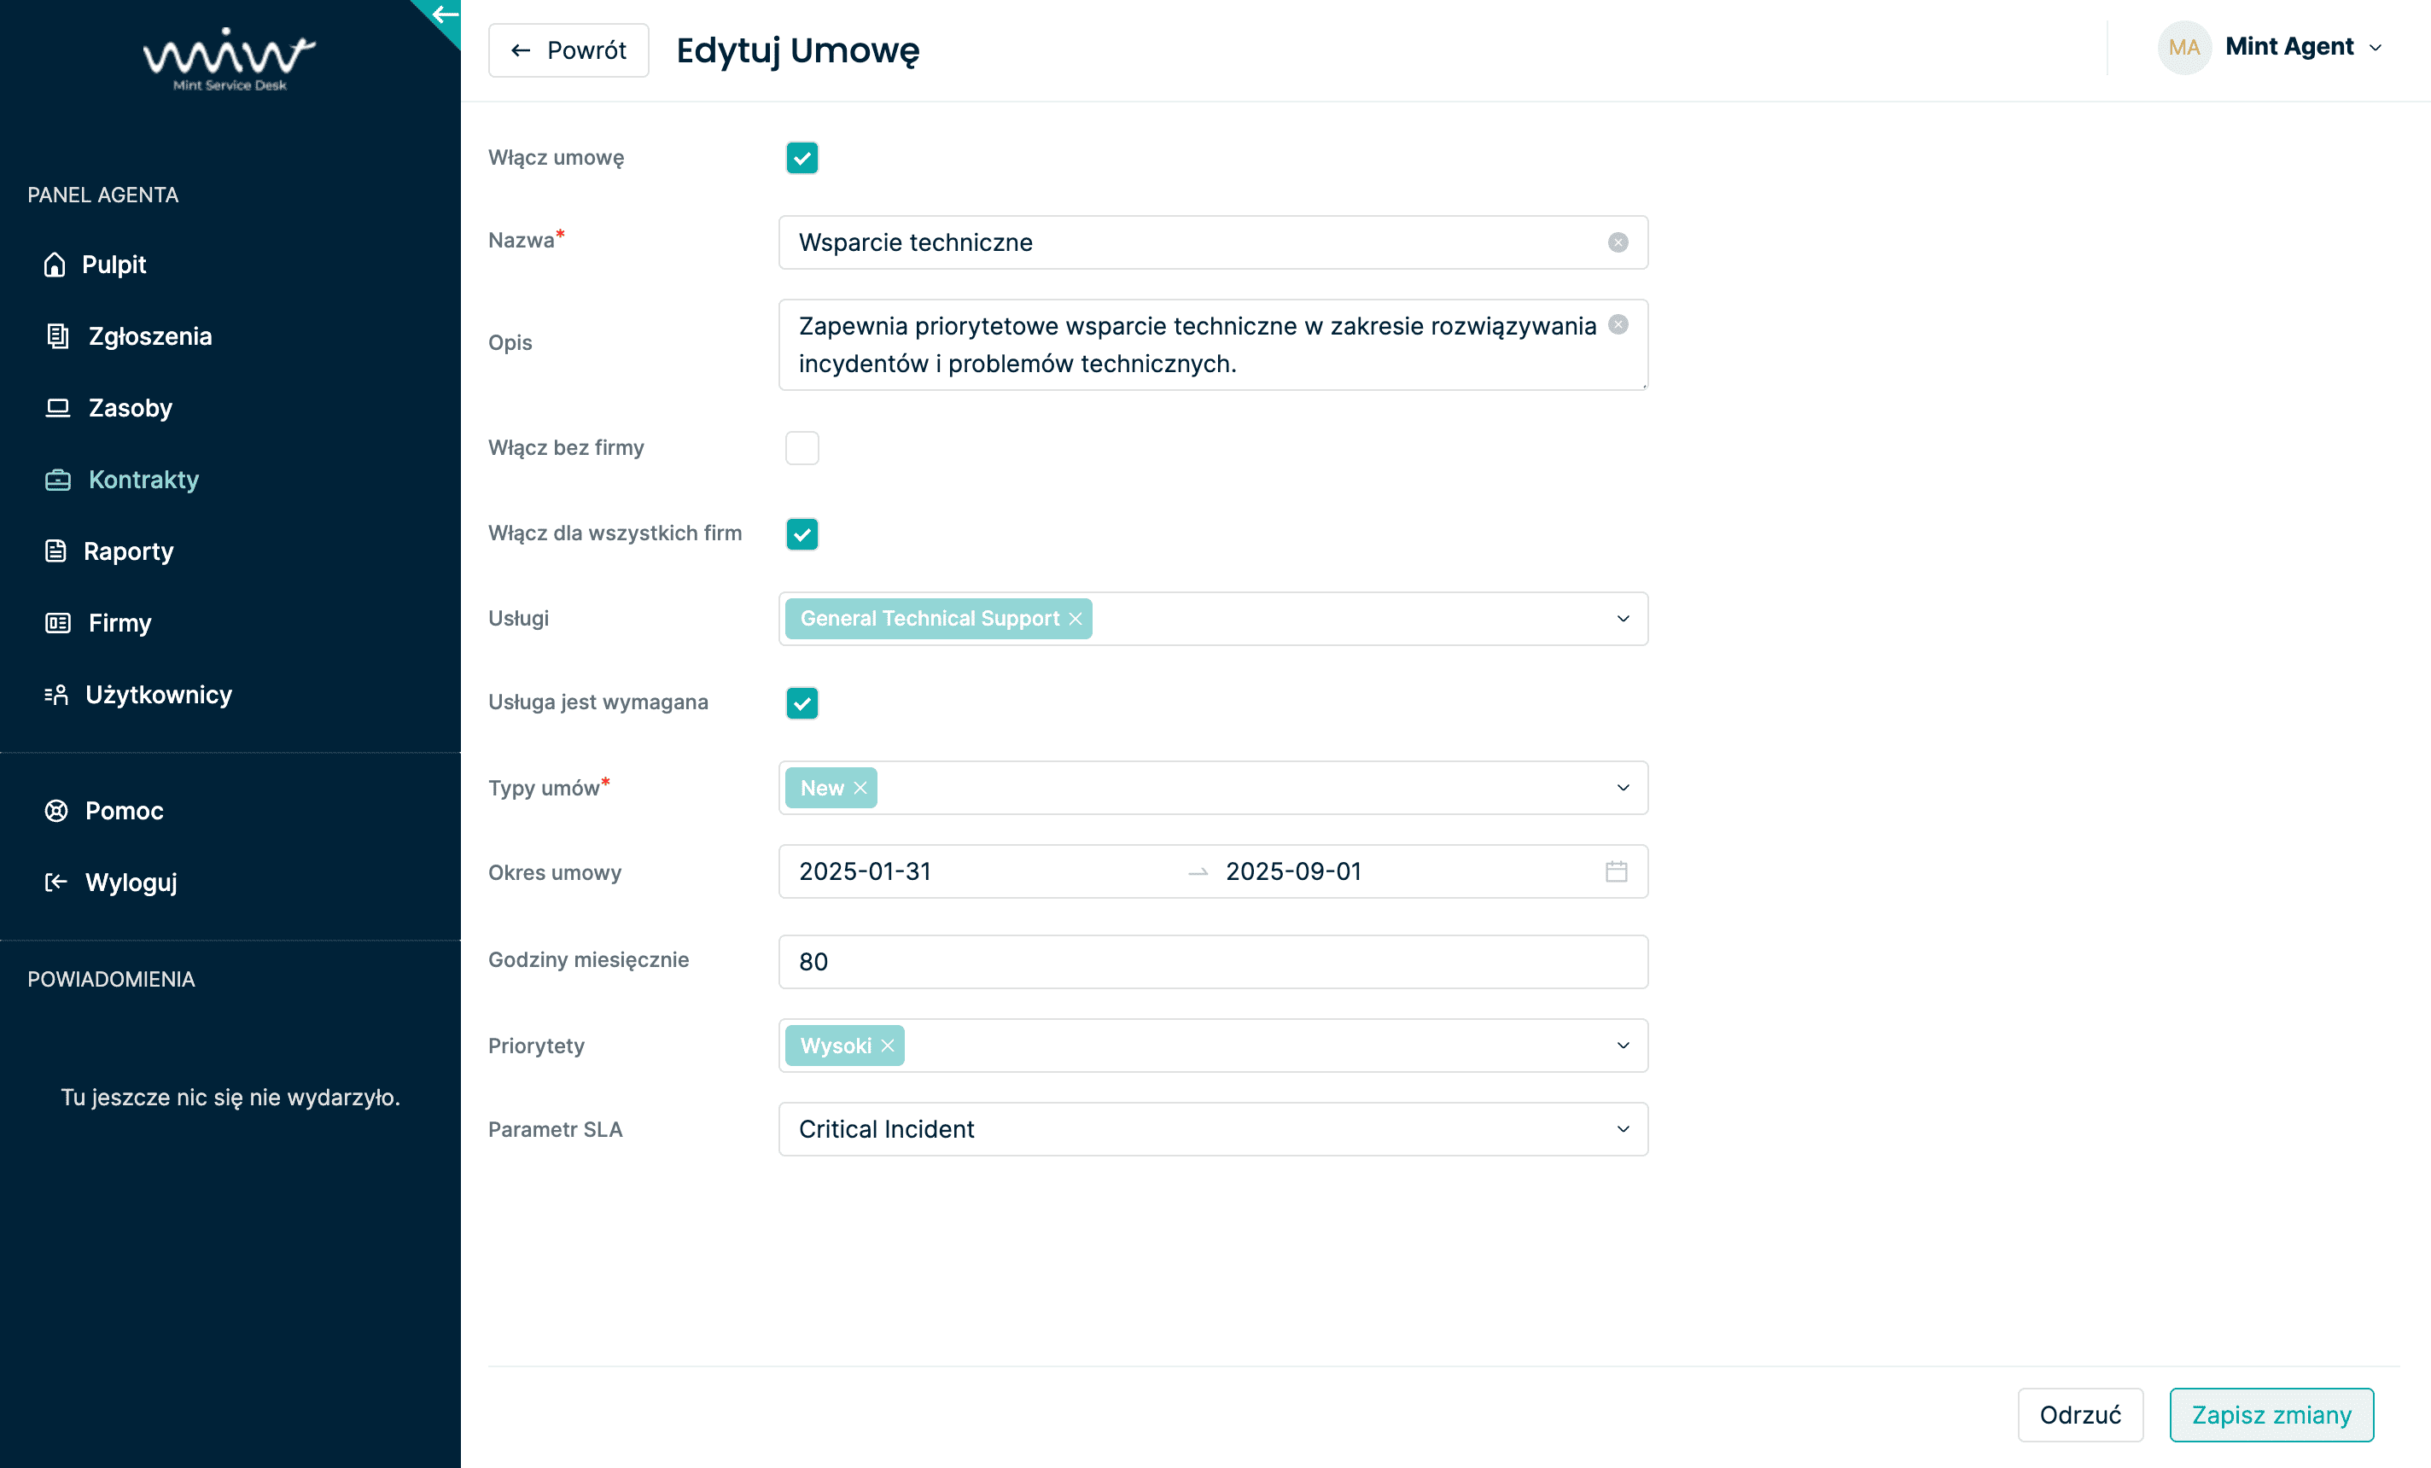Click the Mint Service Desk logo
The width and height of the screenshot is (2431, 1468).
click(x=229, y=59)
